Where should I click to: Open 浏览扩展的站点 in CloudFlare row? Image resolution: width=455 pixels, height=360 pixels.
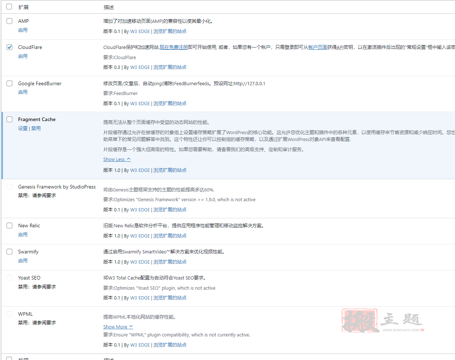tap(170, 67)
